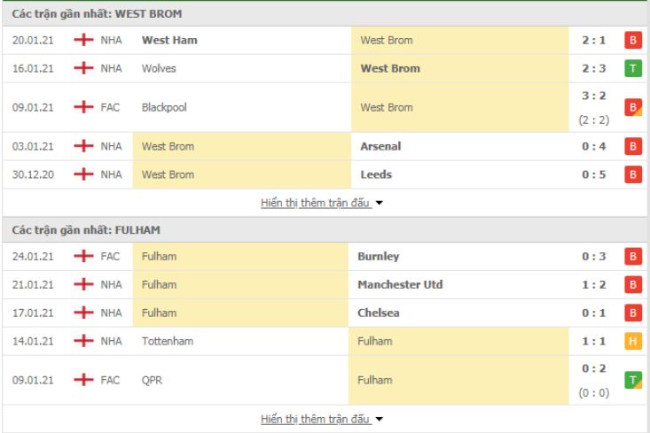Open the 0 : 5 score versus Leeds
This screenshot has height=433, width=650.
(x=593, y=174)
